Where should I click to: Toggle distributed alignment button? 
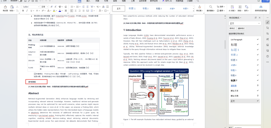(88, 11)
